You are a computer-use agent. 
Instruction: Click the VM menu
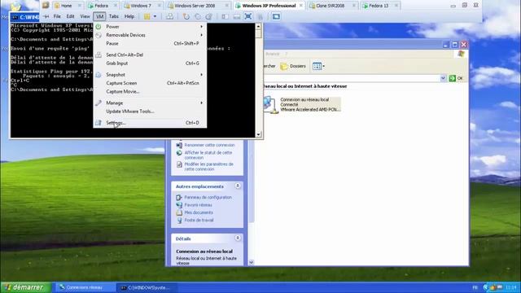99,16
